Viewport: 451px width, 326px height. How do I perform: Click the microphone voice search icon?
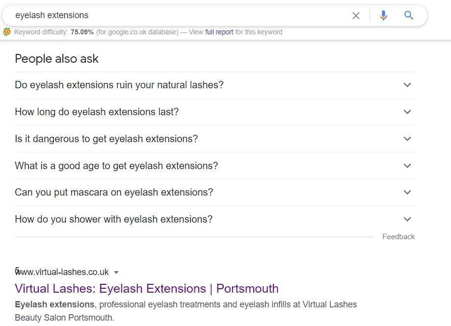[x=383, y=15]
